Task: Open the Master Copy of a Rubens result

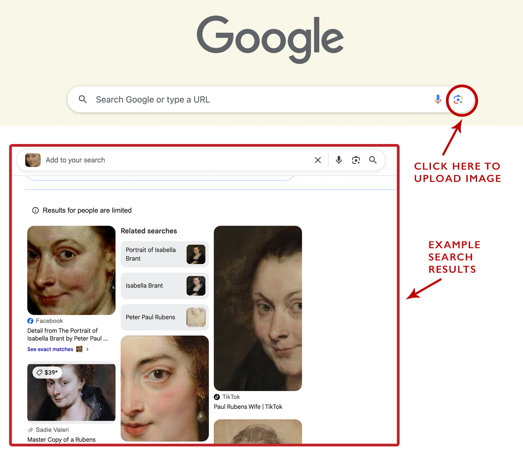Action: point(61,439)
